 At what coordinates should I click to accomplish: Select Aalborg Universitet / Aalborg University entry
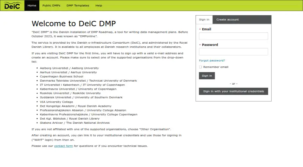(x=69, y=68)
